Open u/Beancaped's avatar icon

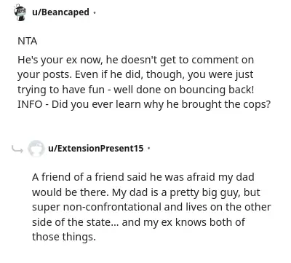point(20,12)
